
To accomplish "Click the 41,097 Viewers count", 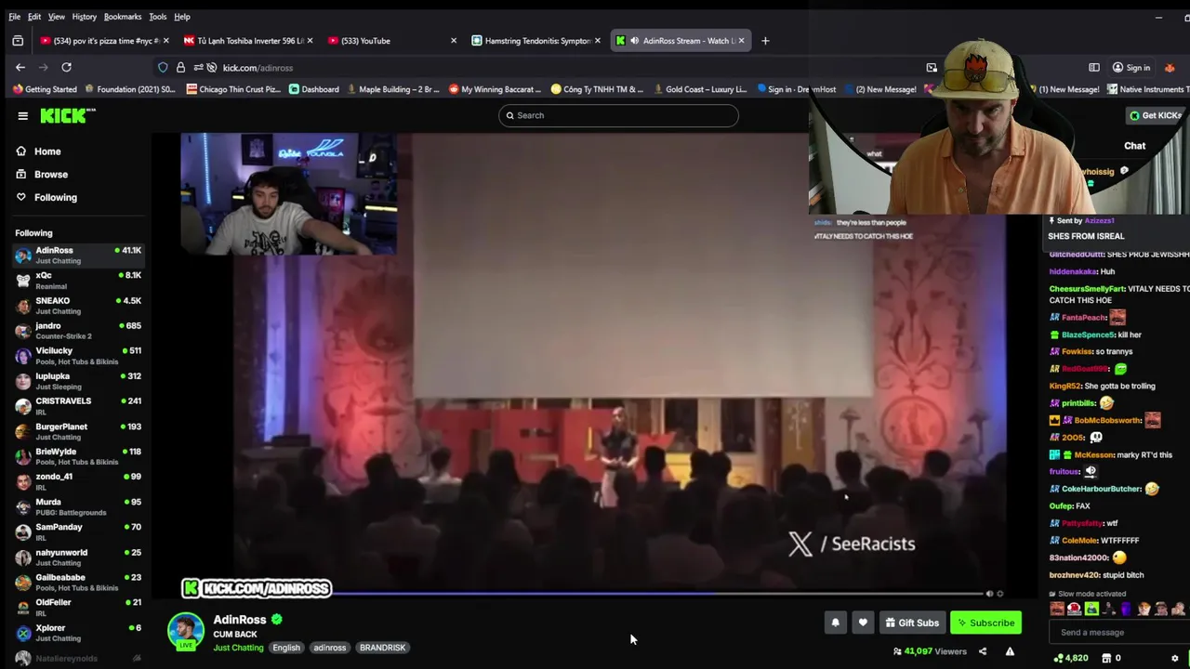I will click(x=930, y=651).
